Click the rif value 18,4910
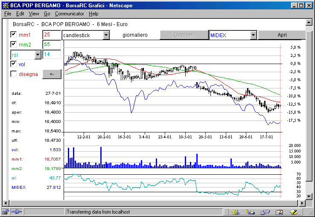 click(52, 103)
